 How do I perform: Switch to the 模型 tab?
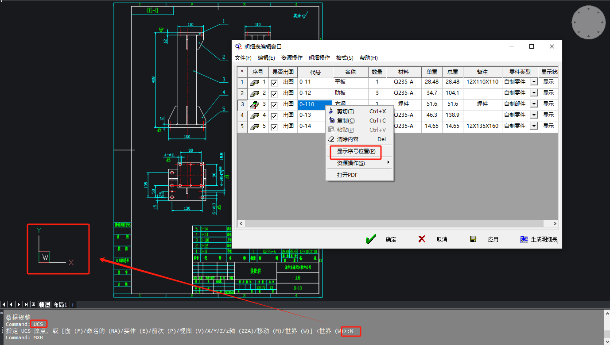coord(45,305)
